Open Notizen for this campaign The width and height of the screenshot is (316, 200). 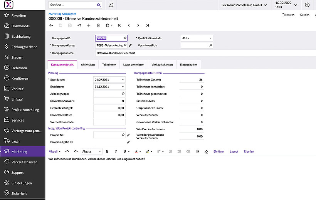pyautogui.click(x=288, y=15)
